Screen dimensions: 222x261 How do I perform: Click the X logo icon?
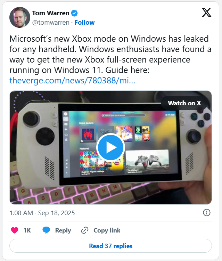(x=206, y=13)
